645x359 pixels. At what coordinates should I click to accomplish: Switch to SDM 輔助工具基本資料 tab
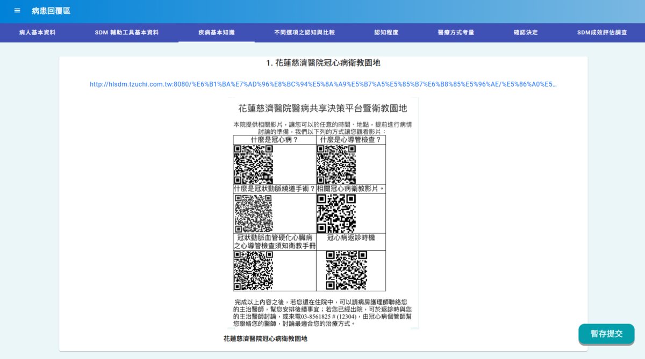[x=127, y=33]
